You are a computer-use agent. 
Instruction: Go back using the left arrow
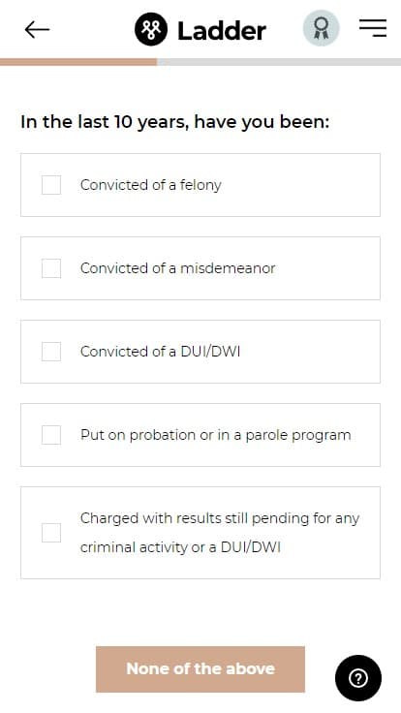(x=37, y=30)
